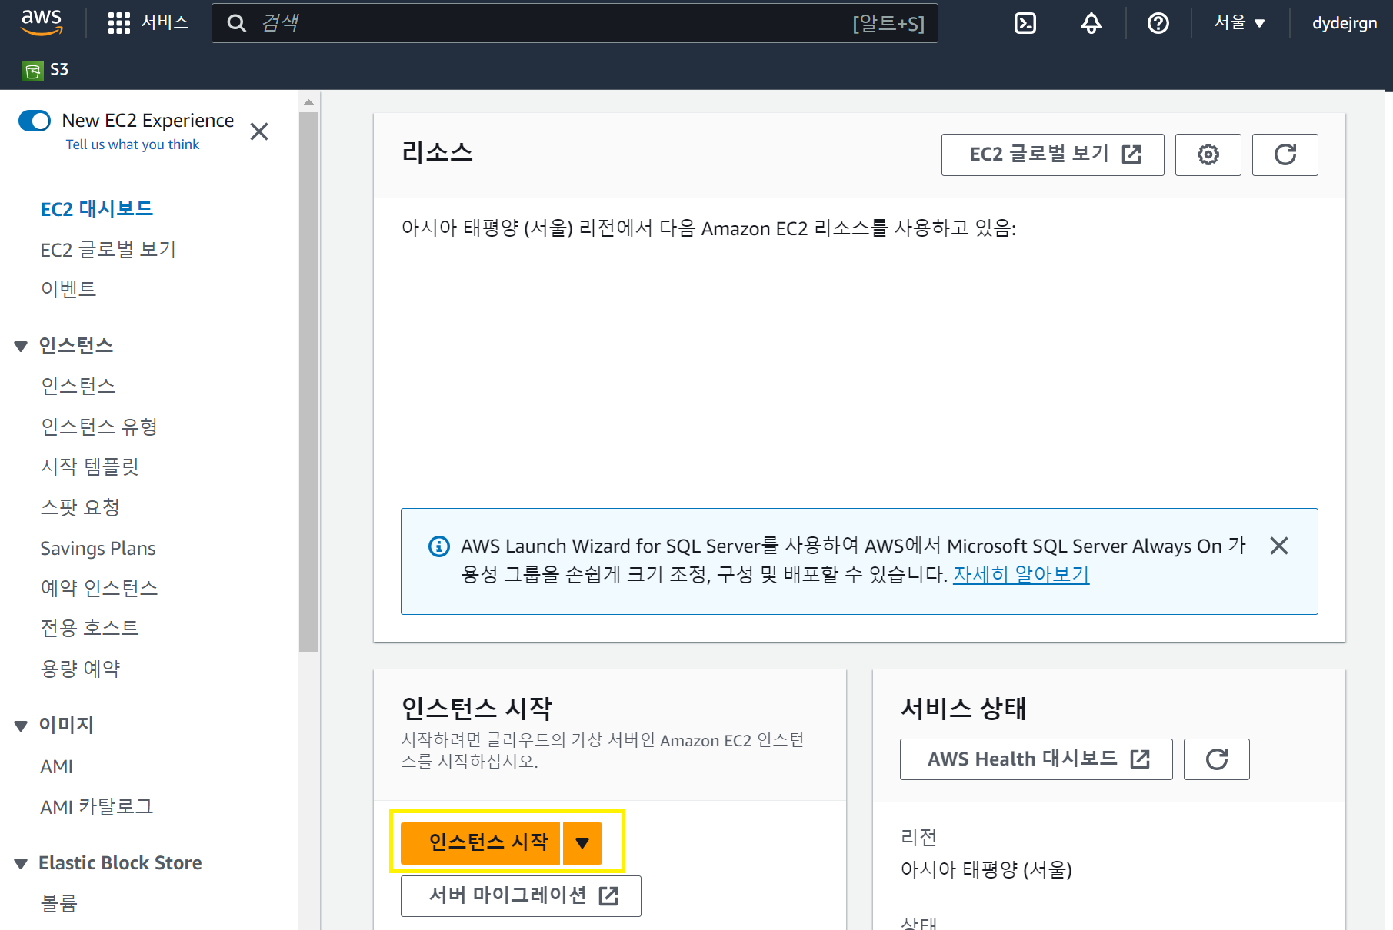
Task: Open the help question mark icon
Action: click(1158, 23)
